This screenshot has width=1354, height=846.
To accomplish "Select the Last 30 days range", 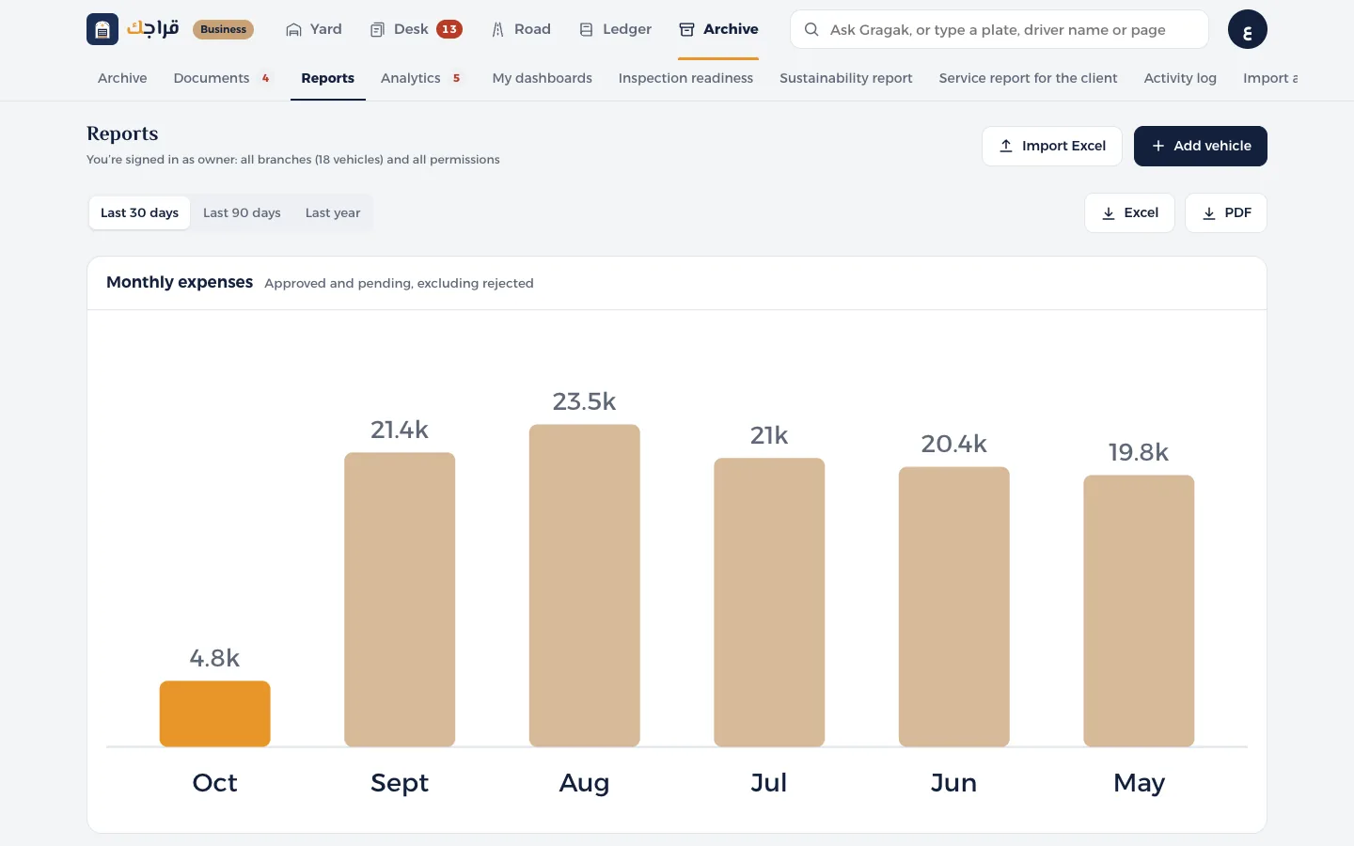I will click(x=139, y=212).
